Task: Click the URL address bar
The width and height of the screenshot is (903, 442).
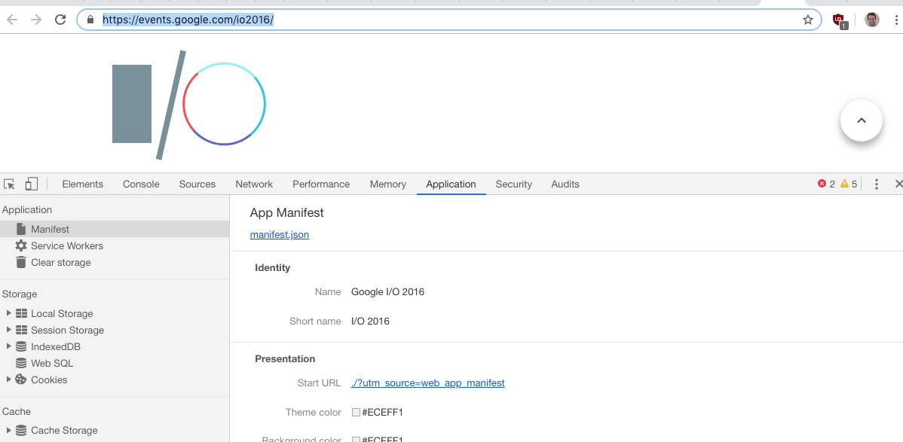Action: 449,20
